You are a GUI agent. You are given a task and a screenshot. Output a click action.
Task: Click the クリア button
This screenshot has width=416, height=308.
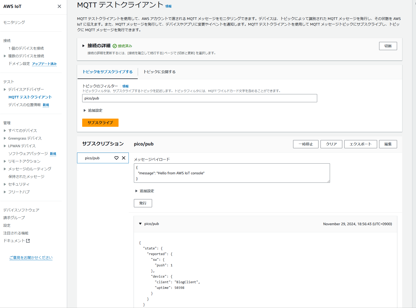pos(331,144)
